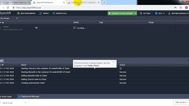Close the environment being created notification
This screenshot has width=189, height=106.
coord(115,62)
